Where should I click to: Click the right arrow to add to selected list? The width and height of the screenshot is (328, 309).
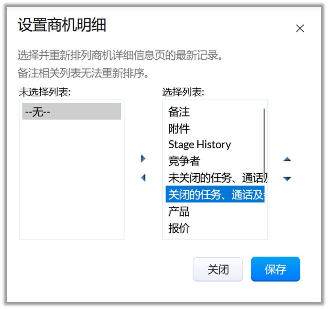coord(143,158)
